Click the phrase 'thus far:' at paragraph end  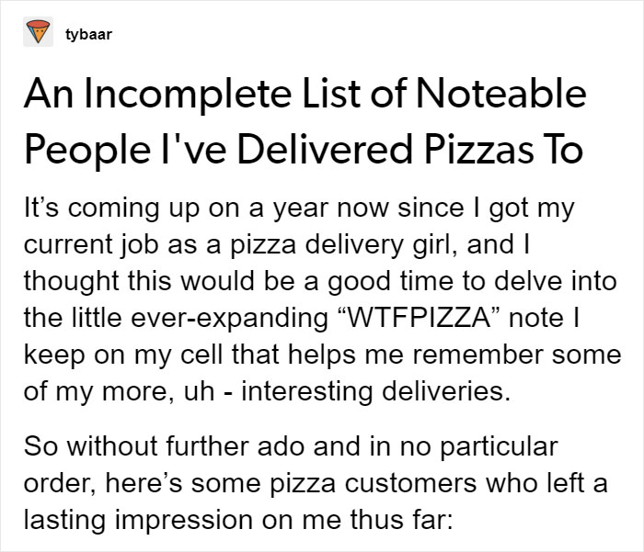coord(401,520)
